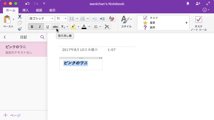Open the bullet style dropdown arrow
Image resolution: width=214 pixels, height=120 pixels.
(77, 19)
